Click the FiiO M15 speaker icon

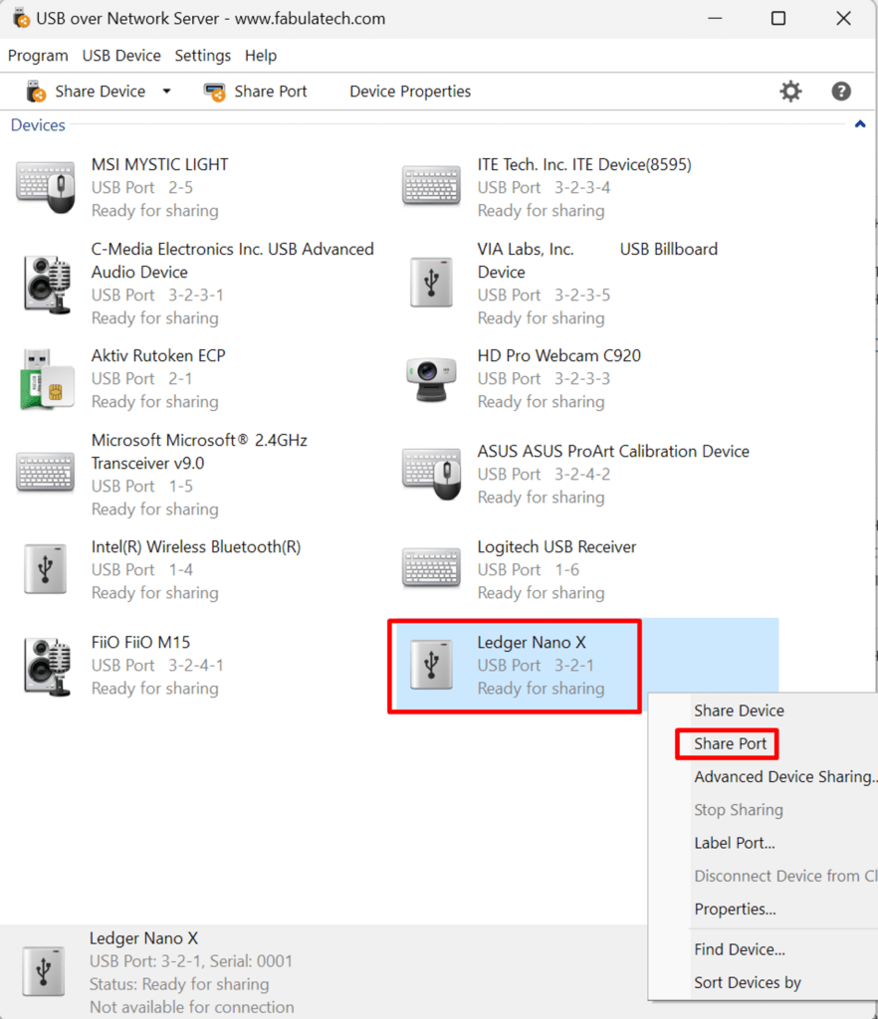[47, 667]
